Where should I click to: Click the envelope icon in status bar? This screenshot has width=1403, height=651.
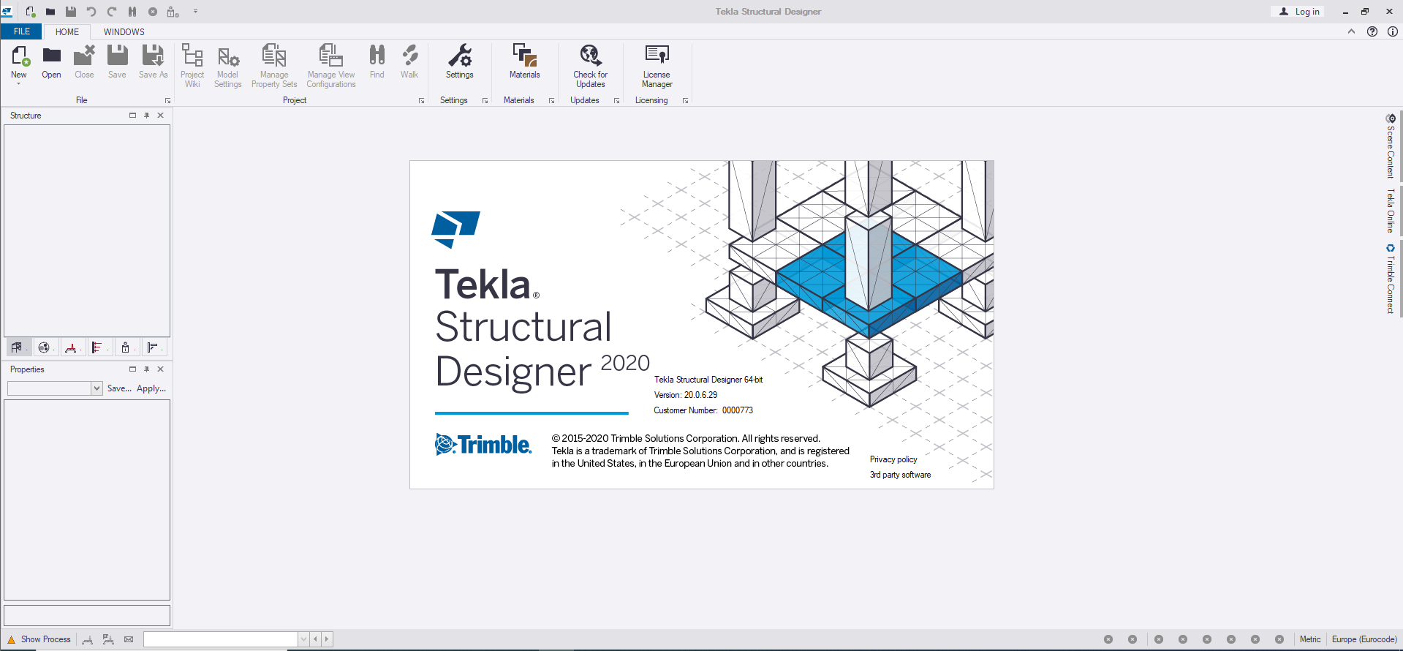pyautogui.click(x=129, y=639)
